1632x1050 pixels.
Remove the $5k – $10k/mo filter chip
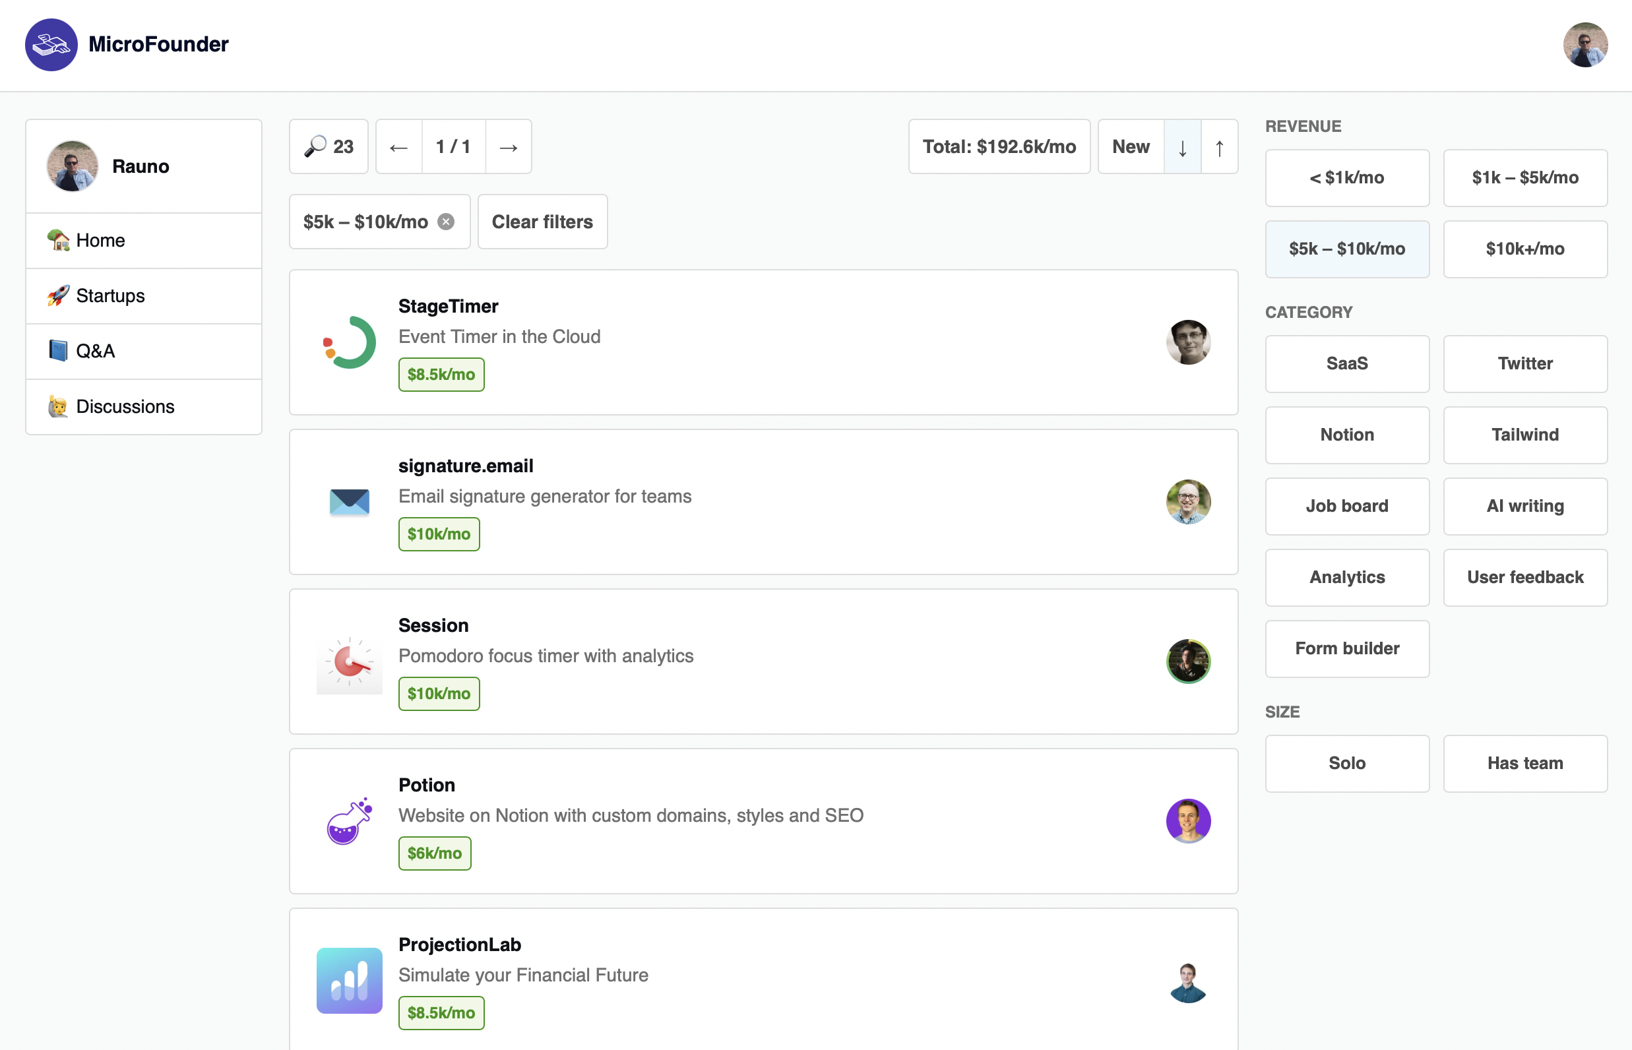(x=446, y=222)
